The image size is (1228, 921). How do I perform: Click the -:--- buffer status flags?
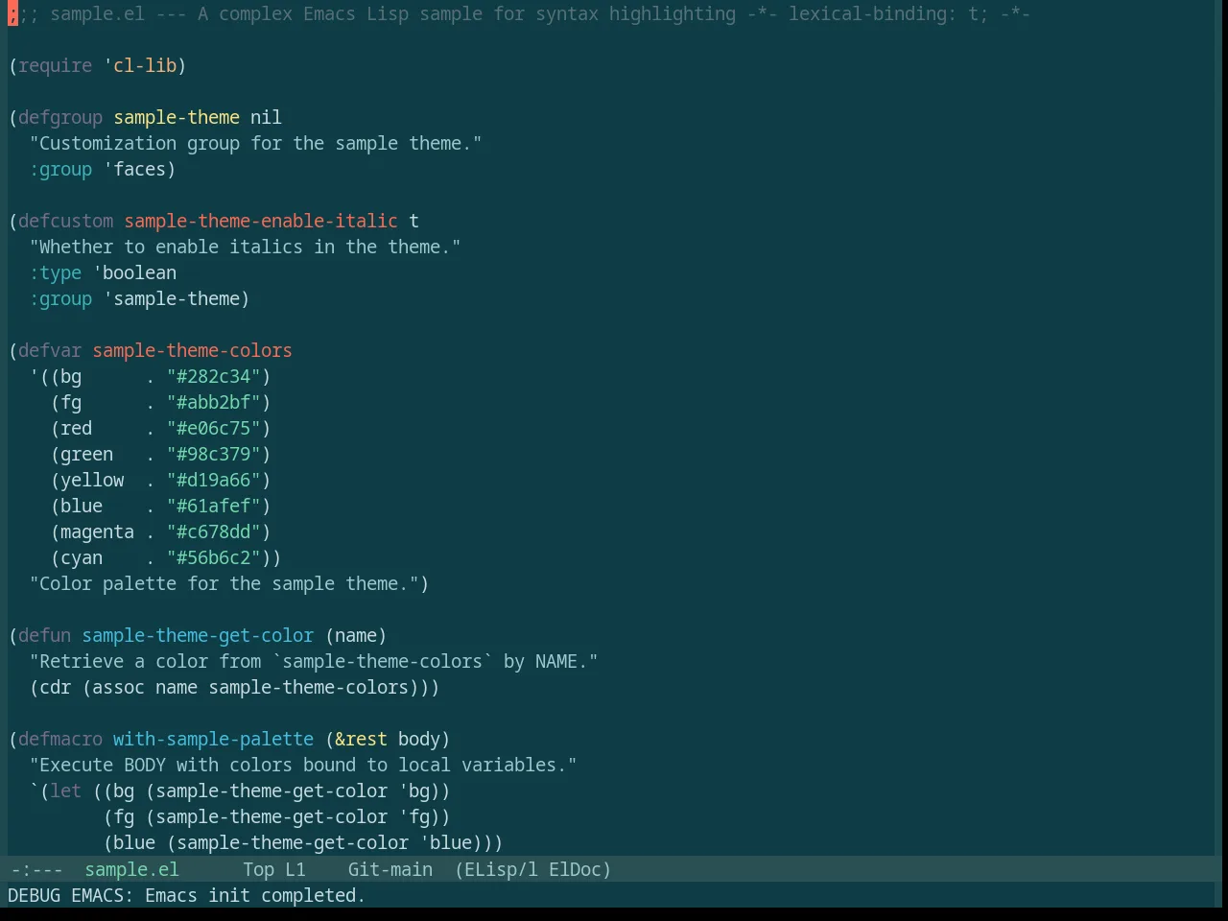tap(36, 869)
